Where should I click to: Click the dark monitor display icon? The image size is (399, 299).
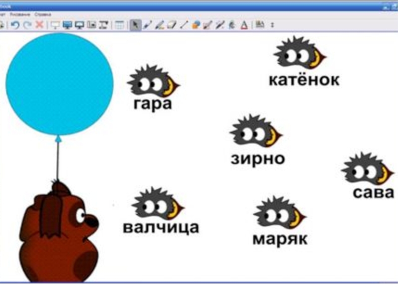[80, 25]
